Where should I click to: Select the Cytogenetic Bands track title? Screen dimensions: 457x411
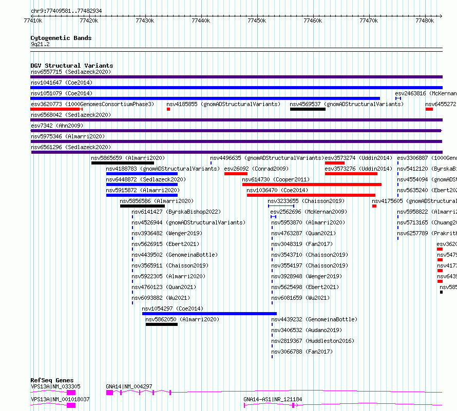click(x=61, y=38)
